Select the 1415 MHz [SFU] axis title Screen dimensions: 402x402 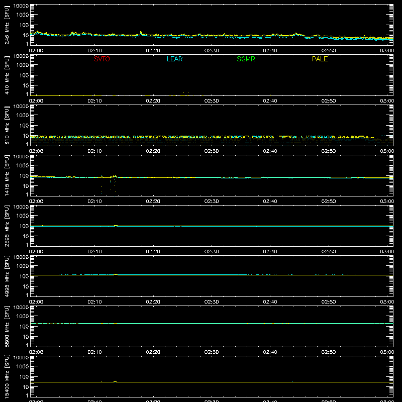tap(7, 175)
